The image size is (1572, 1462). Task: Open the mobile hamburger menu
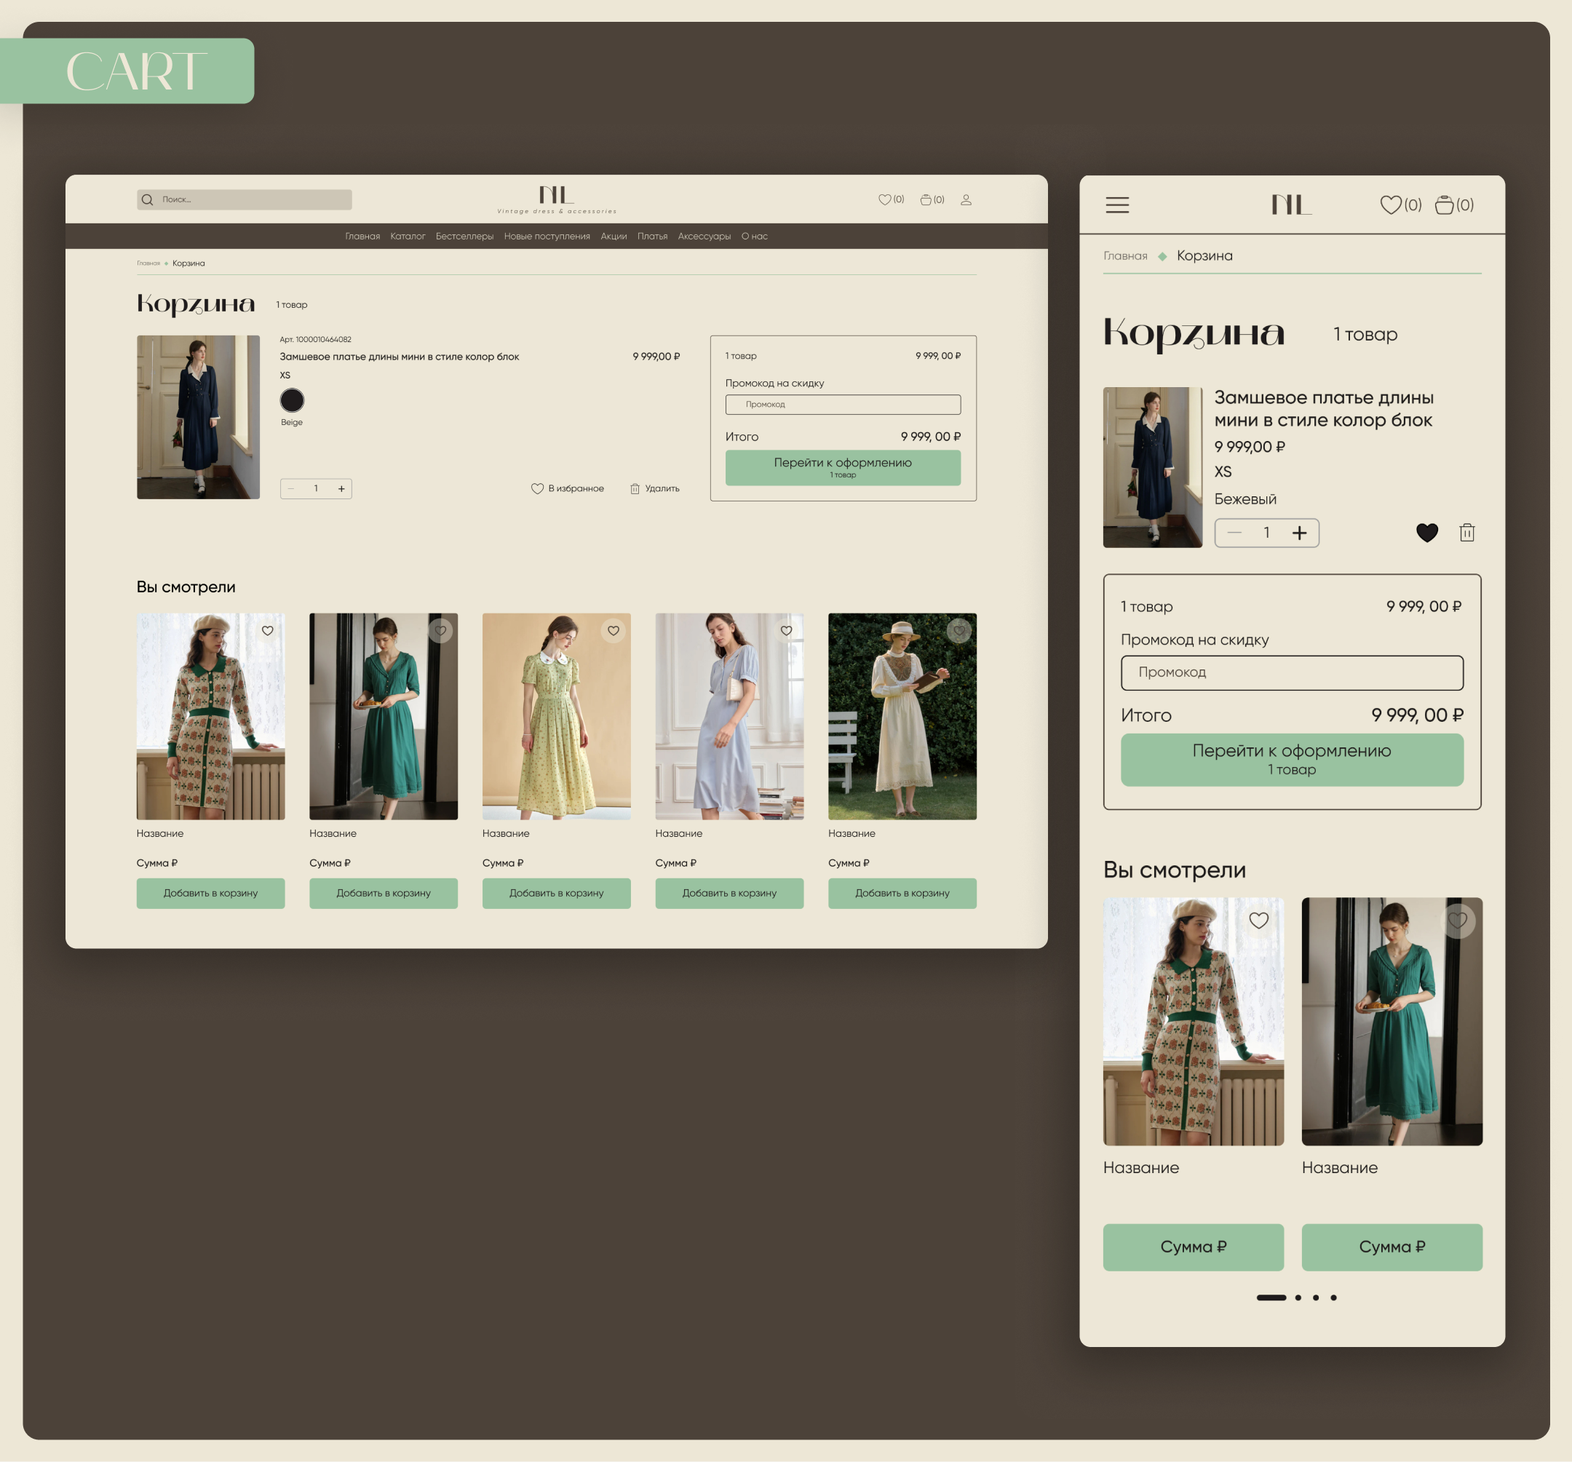click(x=1116, y=204)
